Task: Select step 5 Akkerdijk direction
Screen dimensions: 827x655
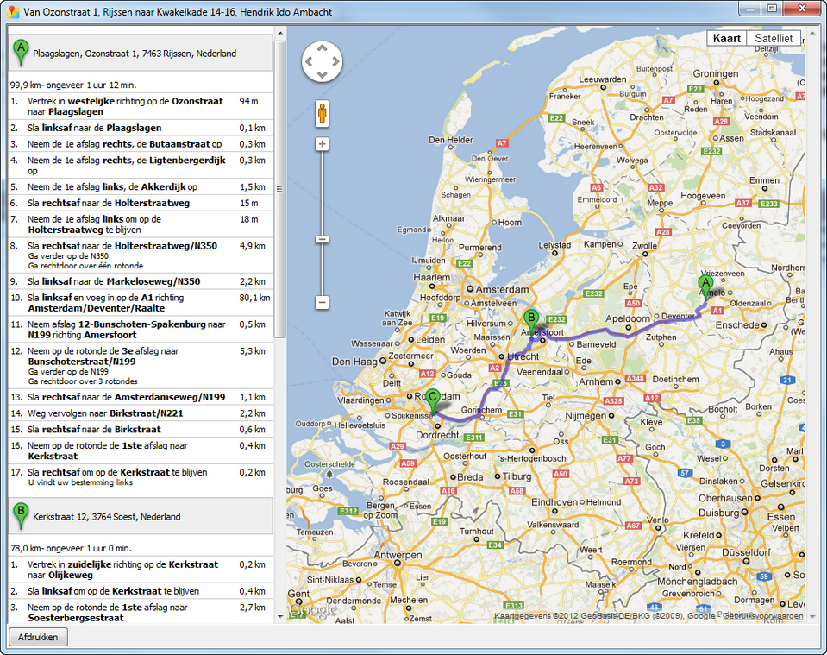Action: pos(141,187)
